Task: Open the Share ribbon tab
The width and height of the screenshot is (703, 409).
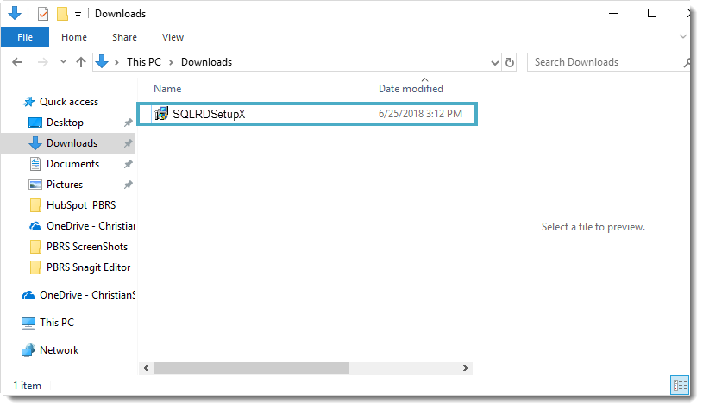Action: point(124,37)
